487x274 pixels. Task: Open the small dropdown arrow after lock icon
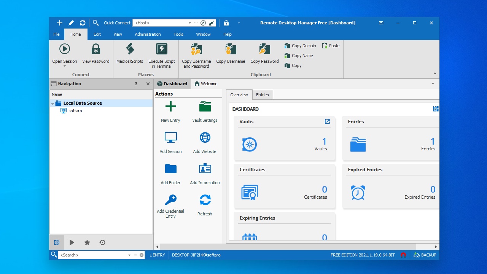click(x=239, y=23)
